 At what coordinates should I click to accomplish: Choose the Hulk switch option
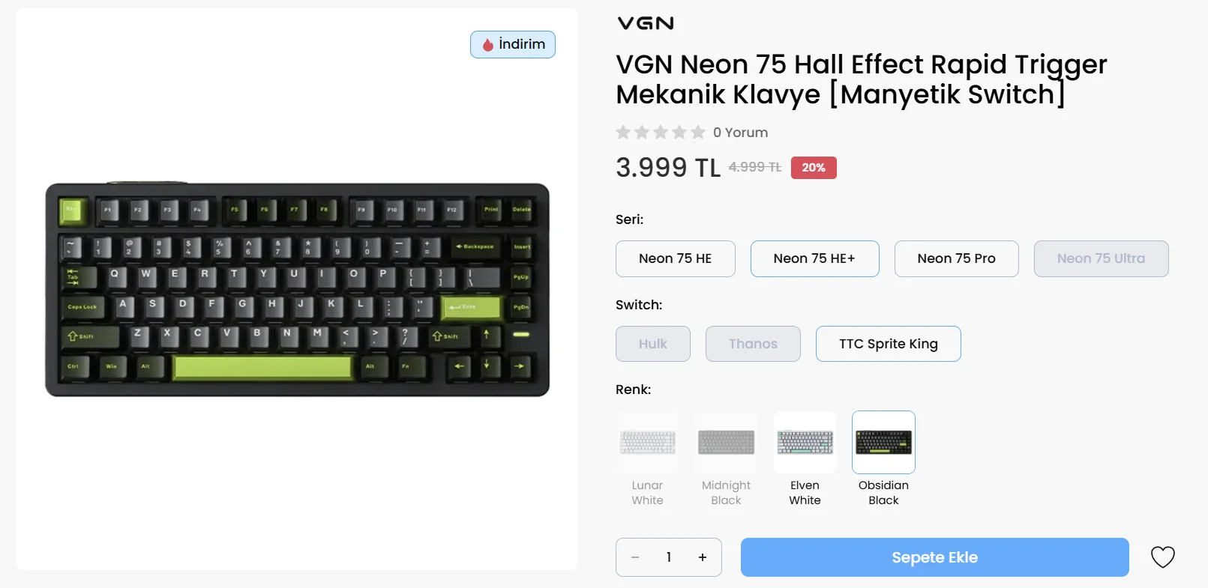tap(653, 344)
